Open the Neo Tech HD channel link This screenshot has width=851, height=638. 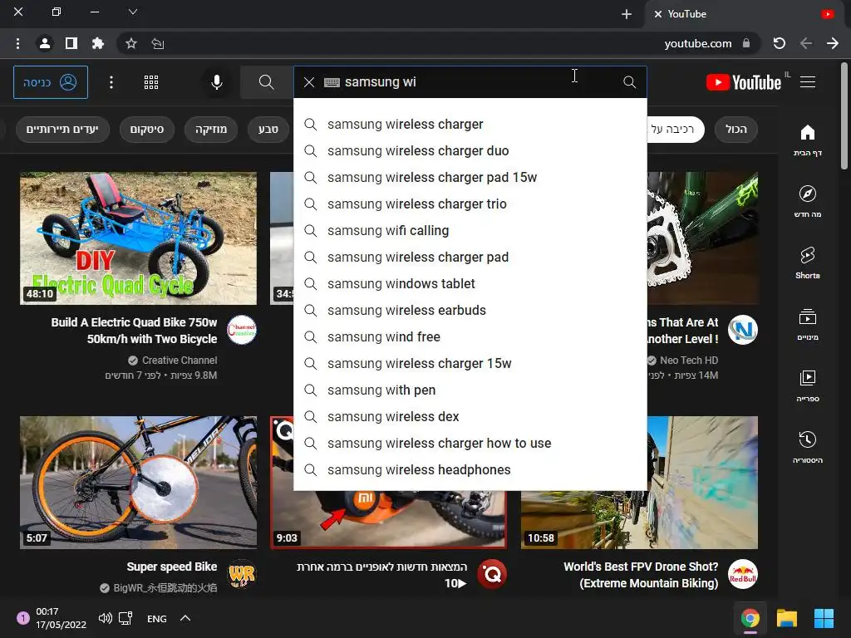point(689,361)
